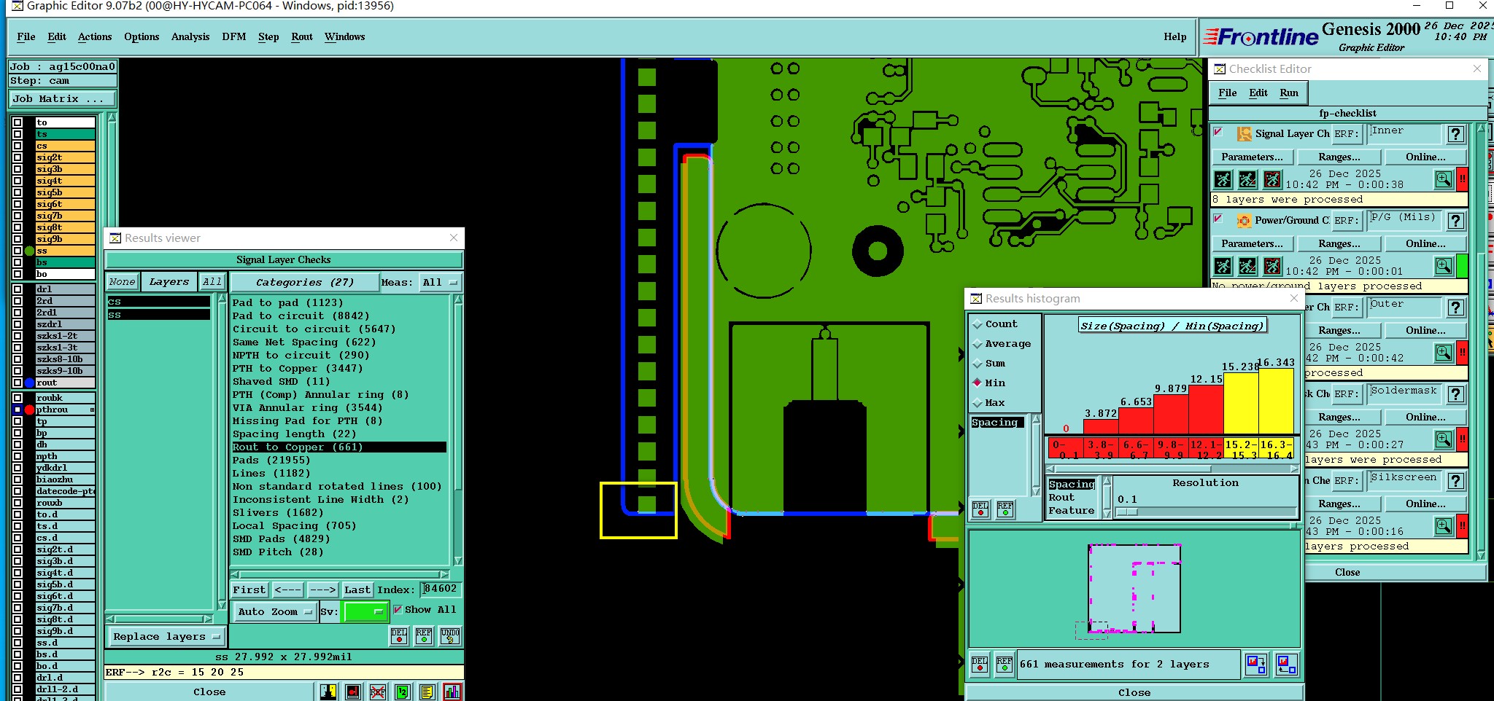Click ERF: button for Soldermask check

(x=1346, y=394)
